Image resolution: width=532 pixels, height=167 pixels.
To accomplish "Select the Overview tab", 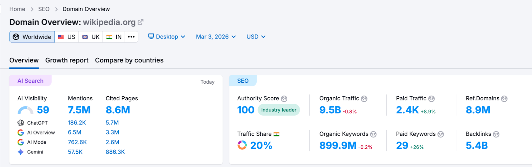I will (x=24, y=60).
